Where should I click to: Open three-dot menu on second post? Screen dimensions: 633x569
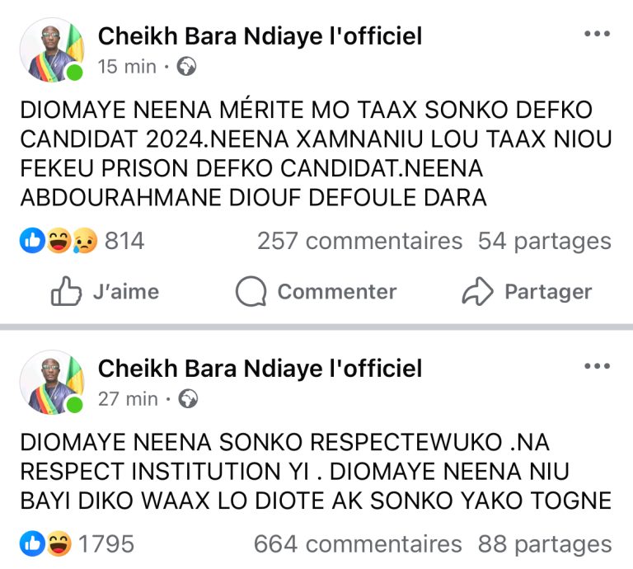(597, 366)
